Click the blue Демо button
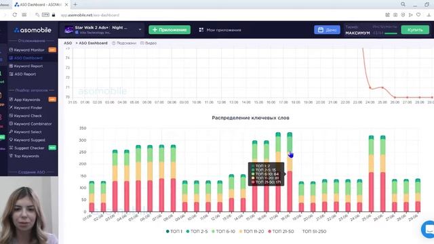 327,30
